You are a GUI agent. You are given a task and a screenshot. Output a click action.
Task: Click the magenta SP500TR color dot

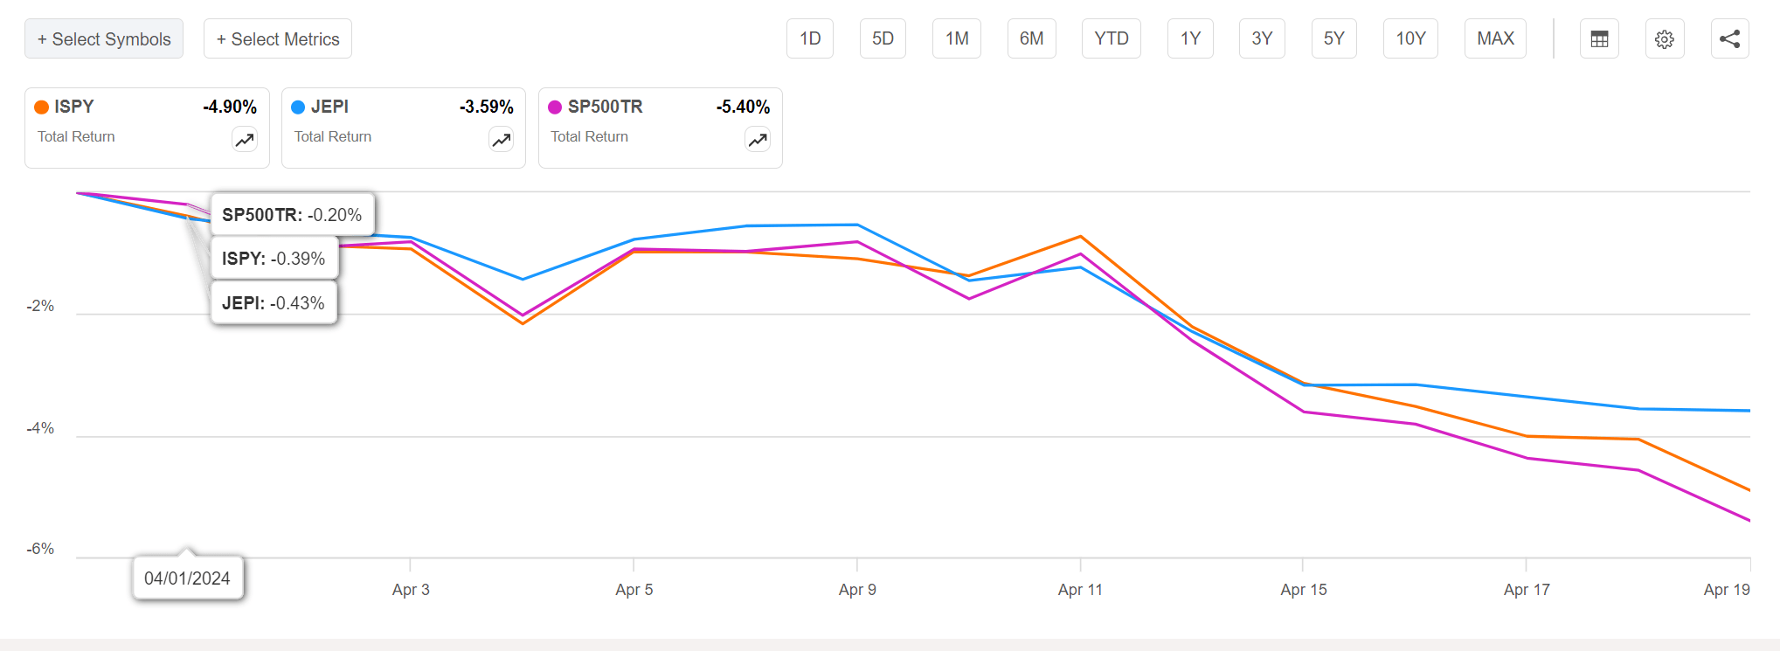click(x=555, y=107)
